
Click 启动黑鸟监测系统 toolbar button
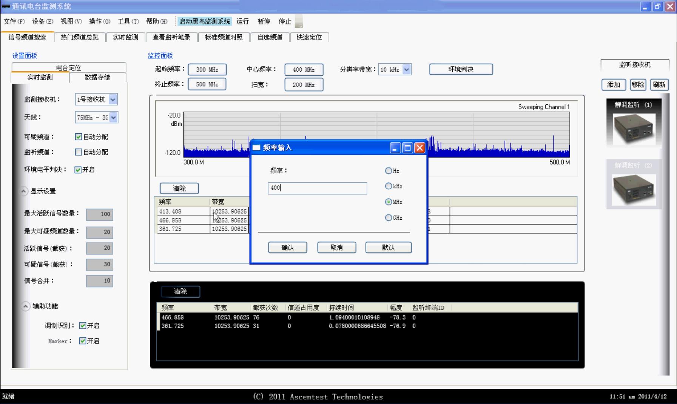pos(205,21)
